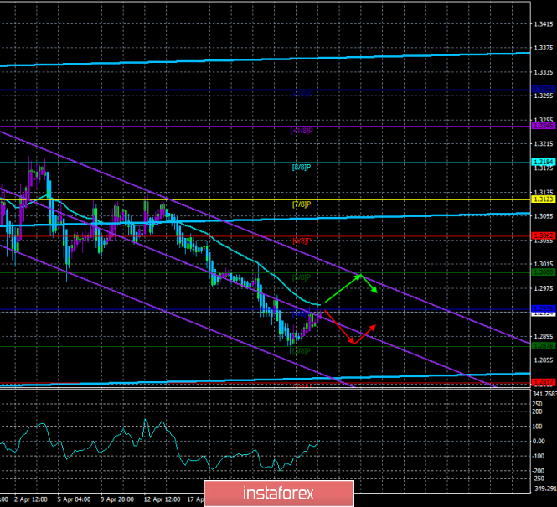Screen dimensions: 557x507
Task: Click the 1.2975 price axis label
Action: pyautogui.click(x=544, y=288)
